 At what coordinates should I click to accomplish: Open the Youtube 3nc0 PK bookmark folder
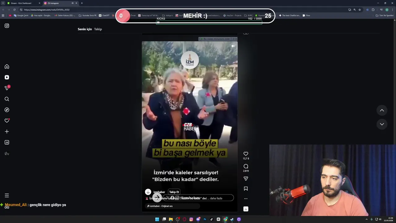88,15
